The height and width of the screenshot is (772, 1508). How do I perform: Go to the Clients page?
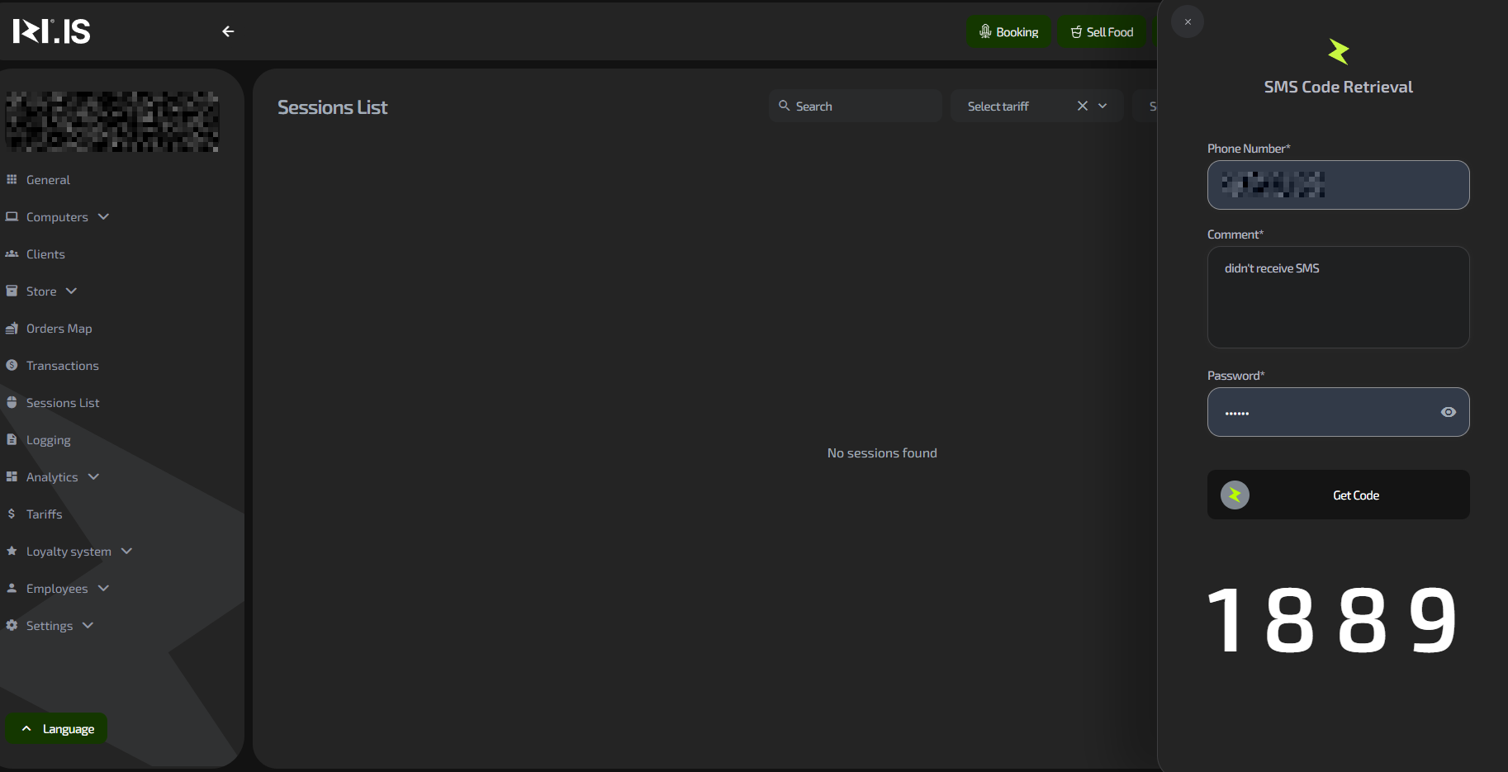[x=45, y=254]
